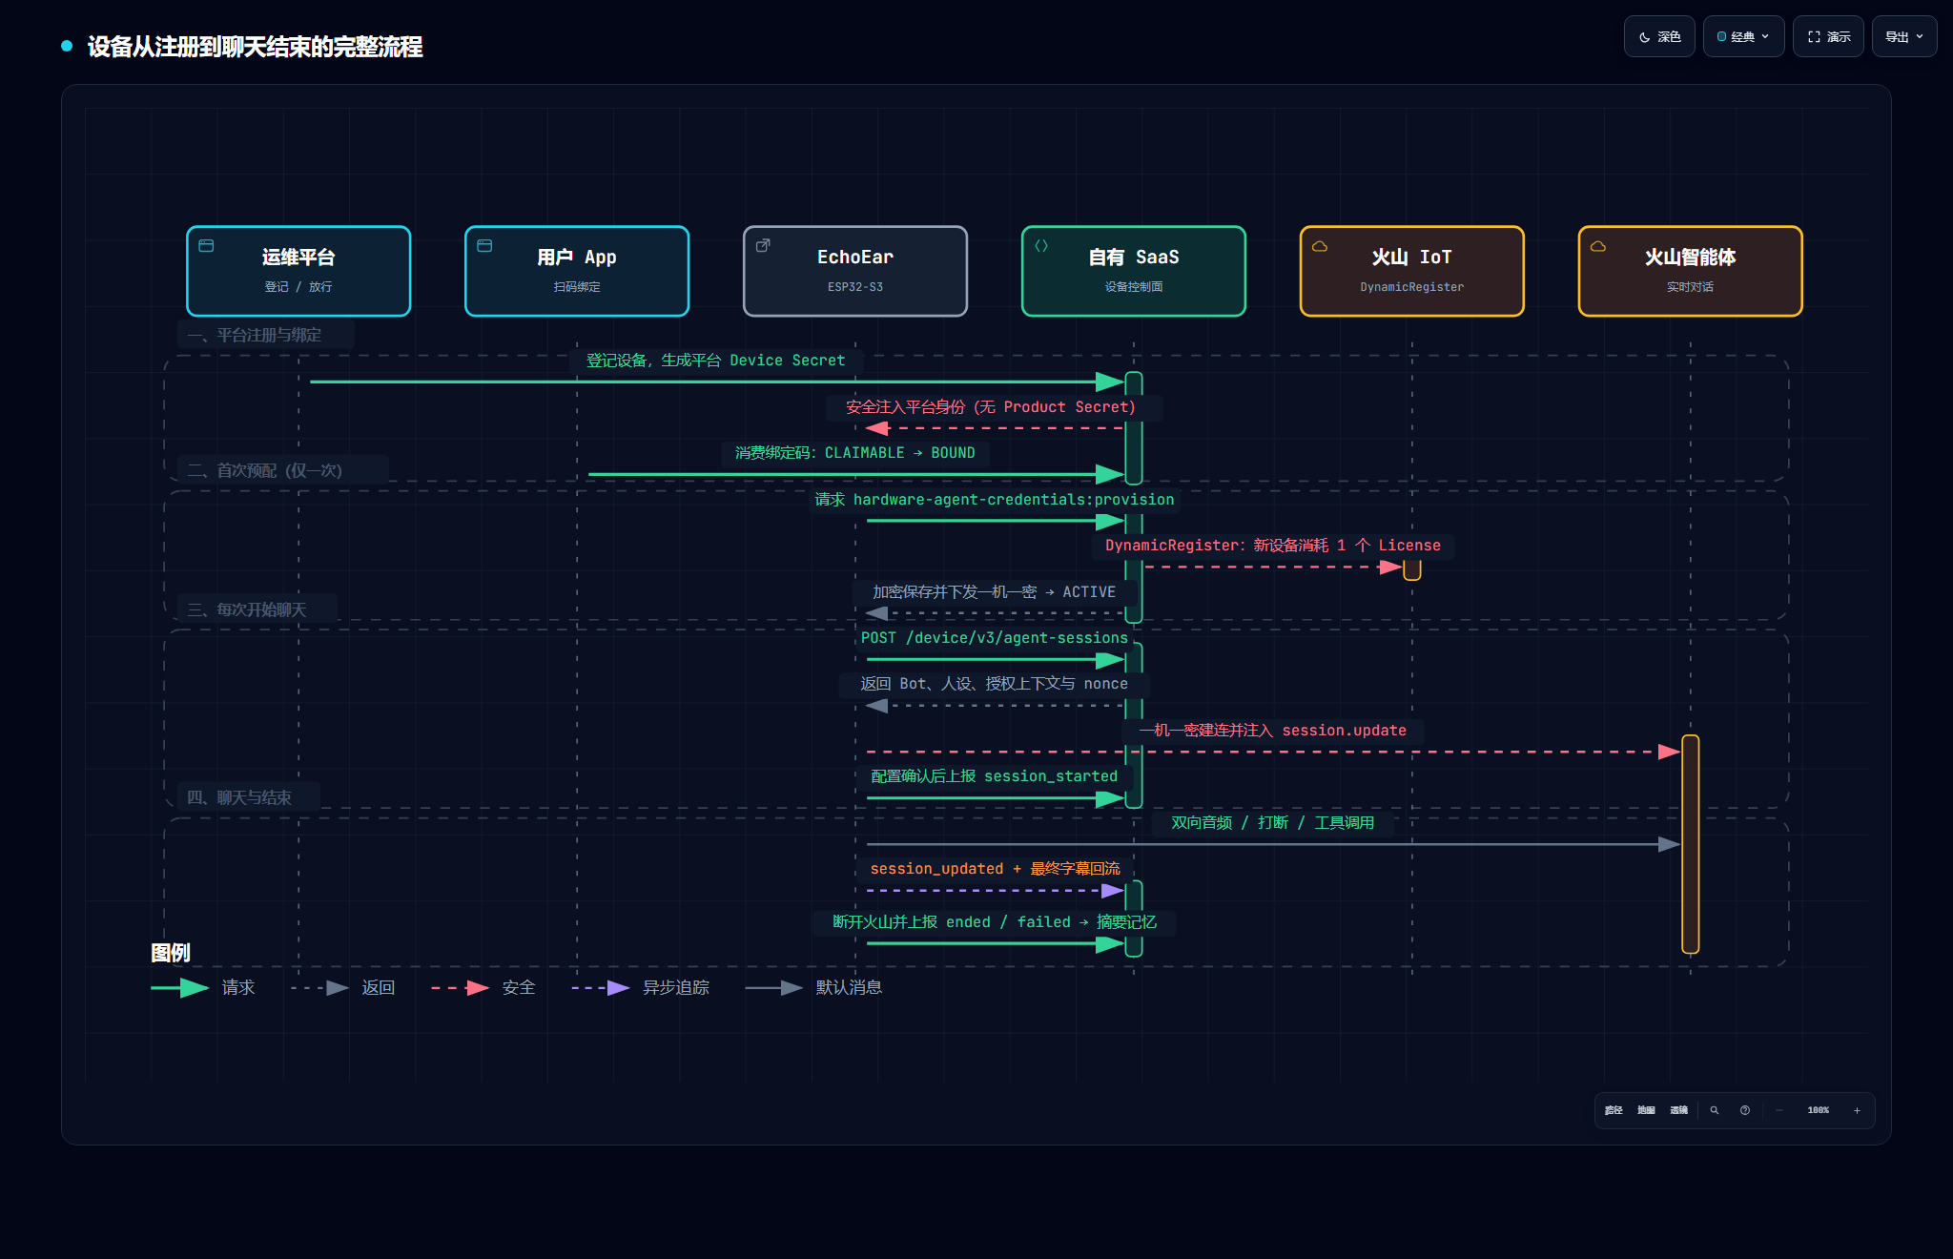Toggle the 深色 dark mode button
Image resolution: width=1953 pixels, height=1259 pixels.
pyautogui.click(x=1659, y=37)
